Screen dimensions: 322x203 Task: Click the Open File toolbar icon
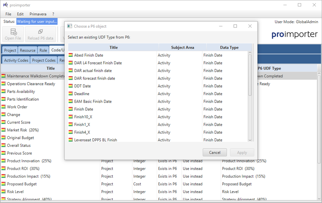[13, 32]
